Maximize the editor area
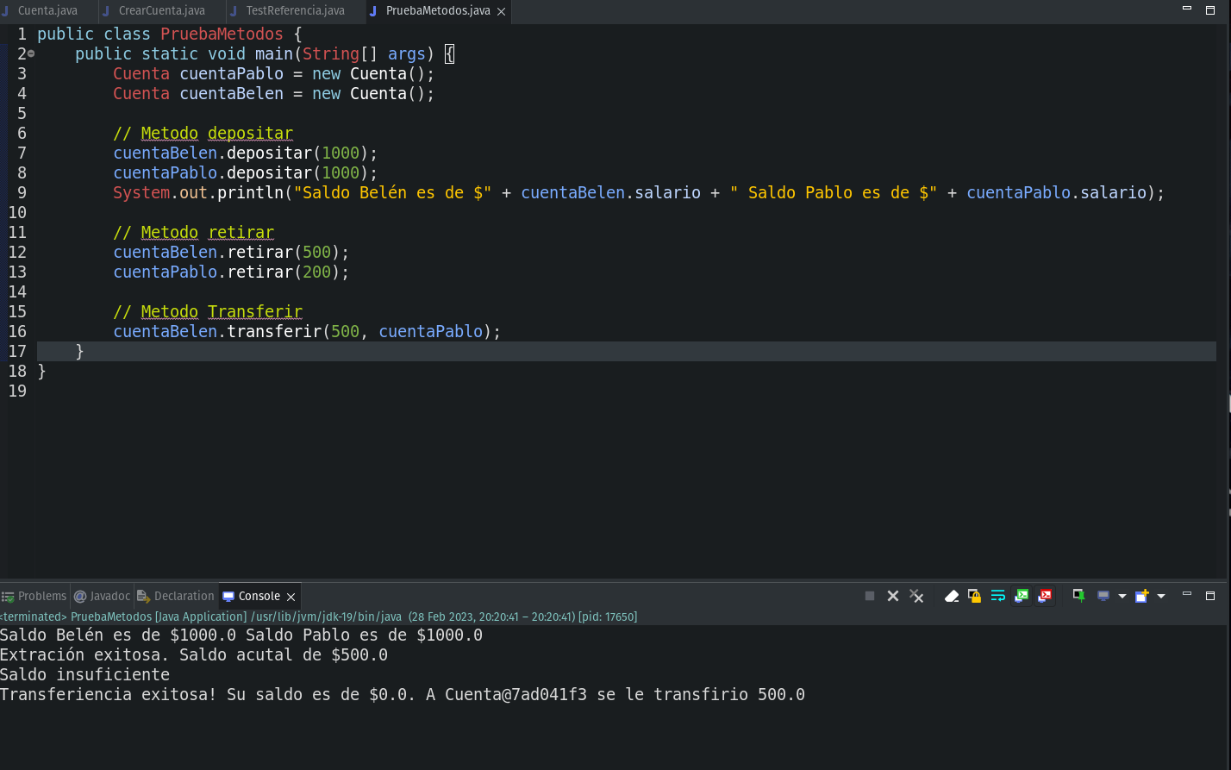The image size is (1231, 770). tap(1210, 9)
